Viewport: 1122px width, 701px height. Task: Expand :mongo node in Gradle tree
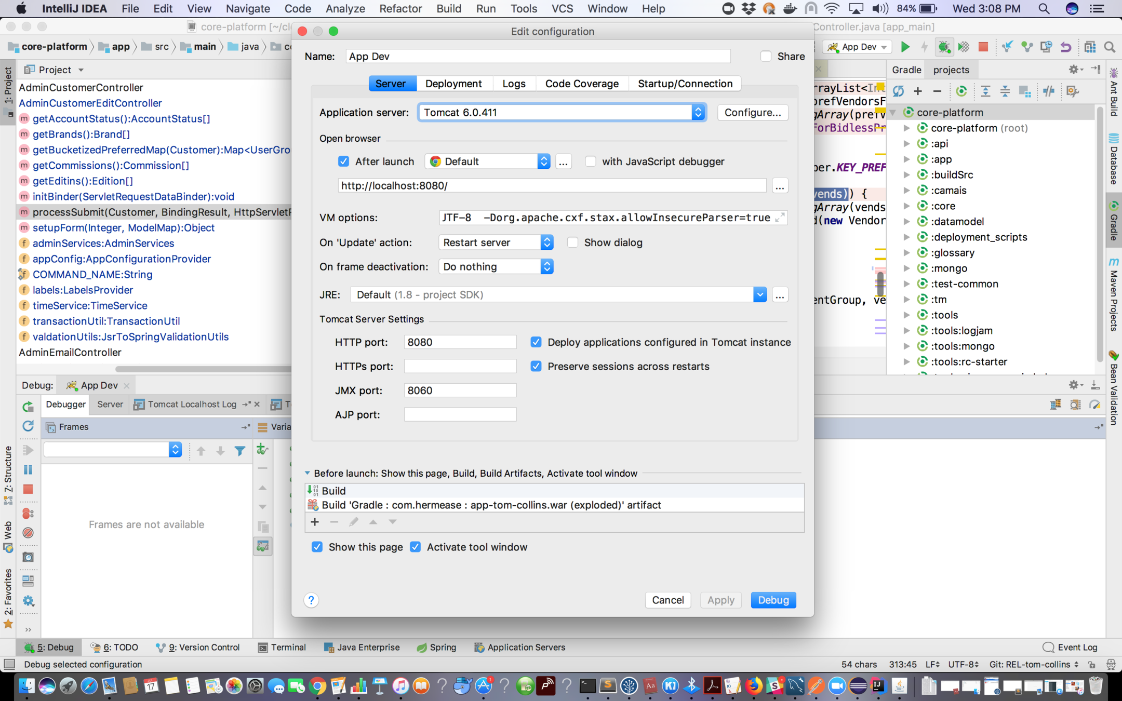coord(906,268)
